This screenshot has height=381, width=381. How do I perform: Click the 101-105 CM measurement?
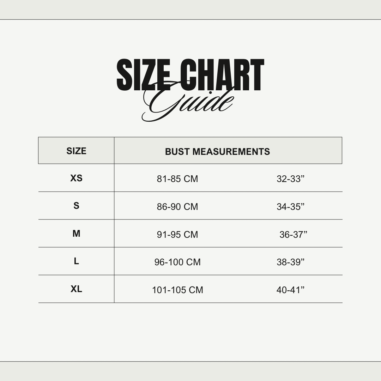[x=177, y=290]
